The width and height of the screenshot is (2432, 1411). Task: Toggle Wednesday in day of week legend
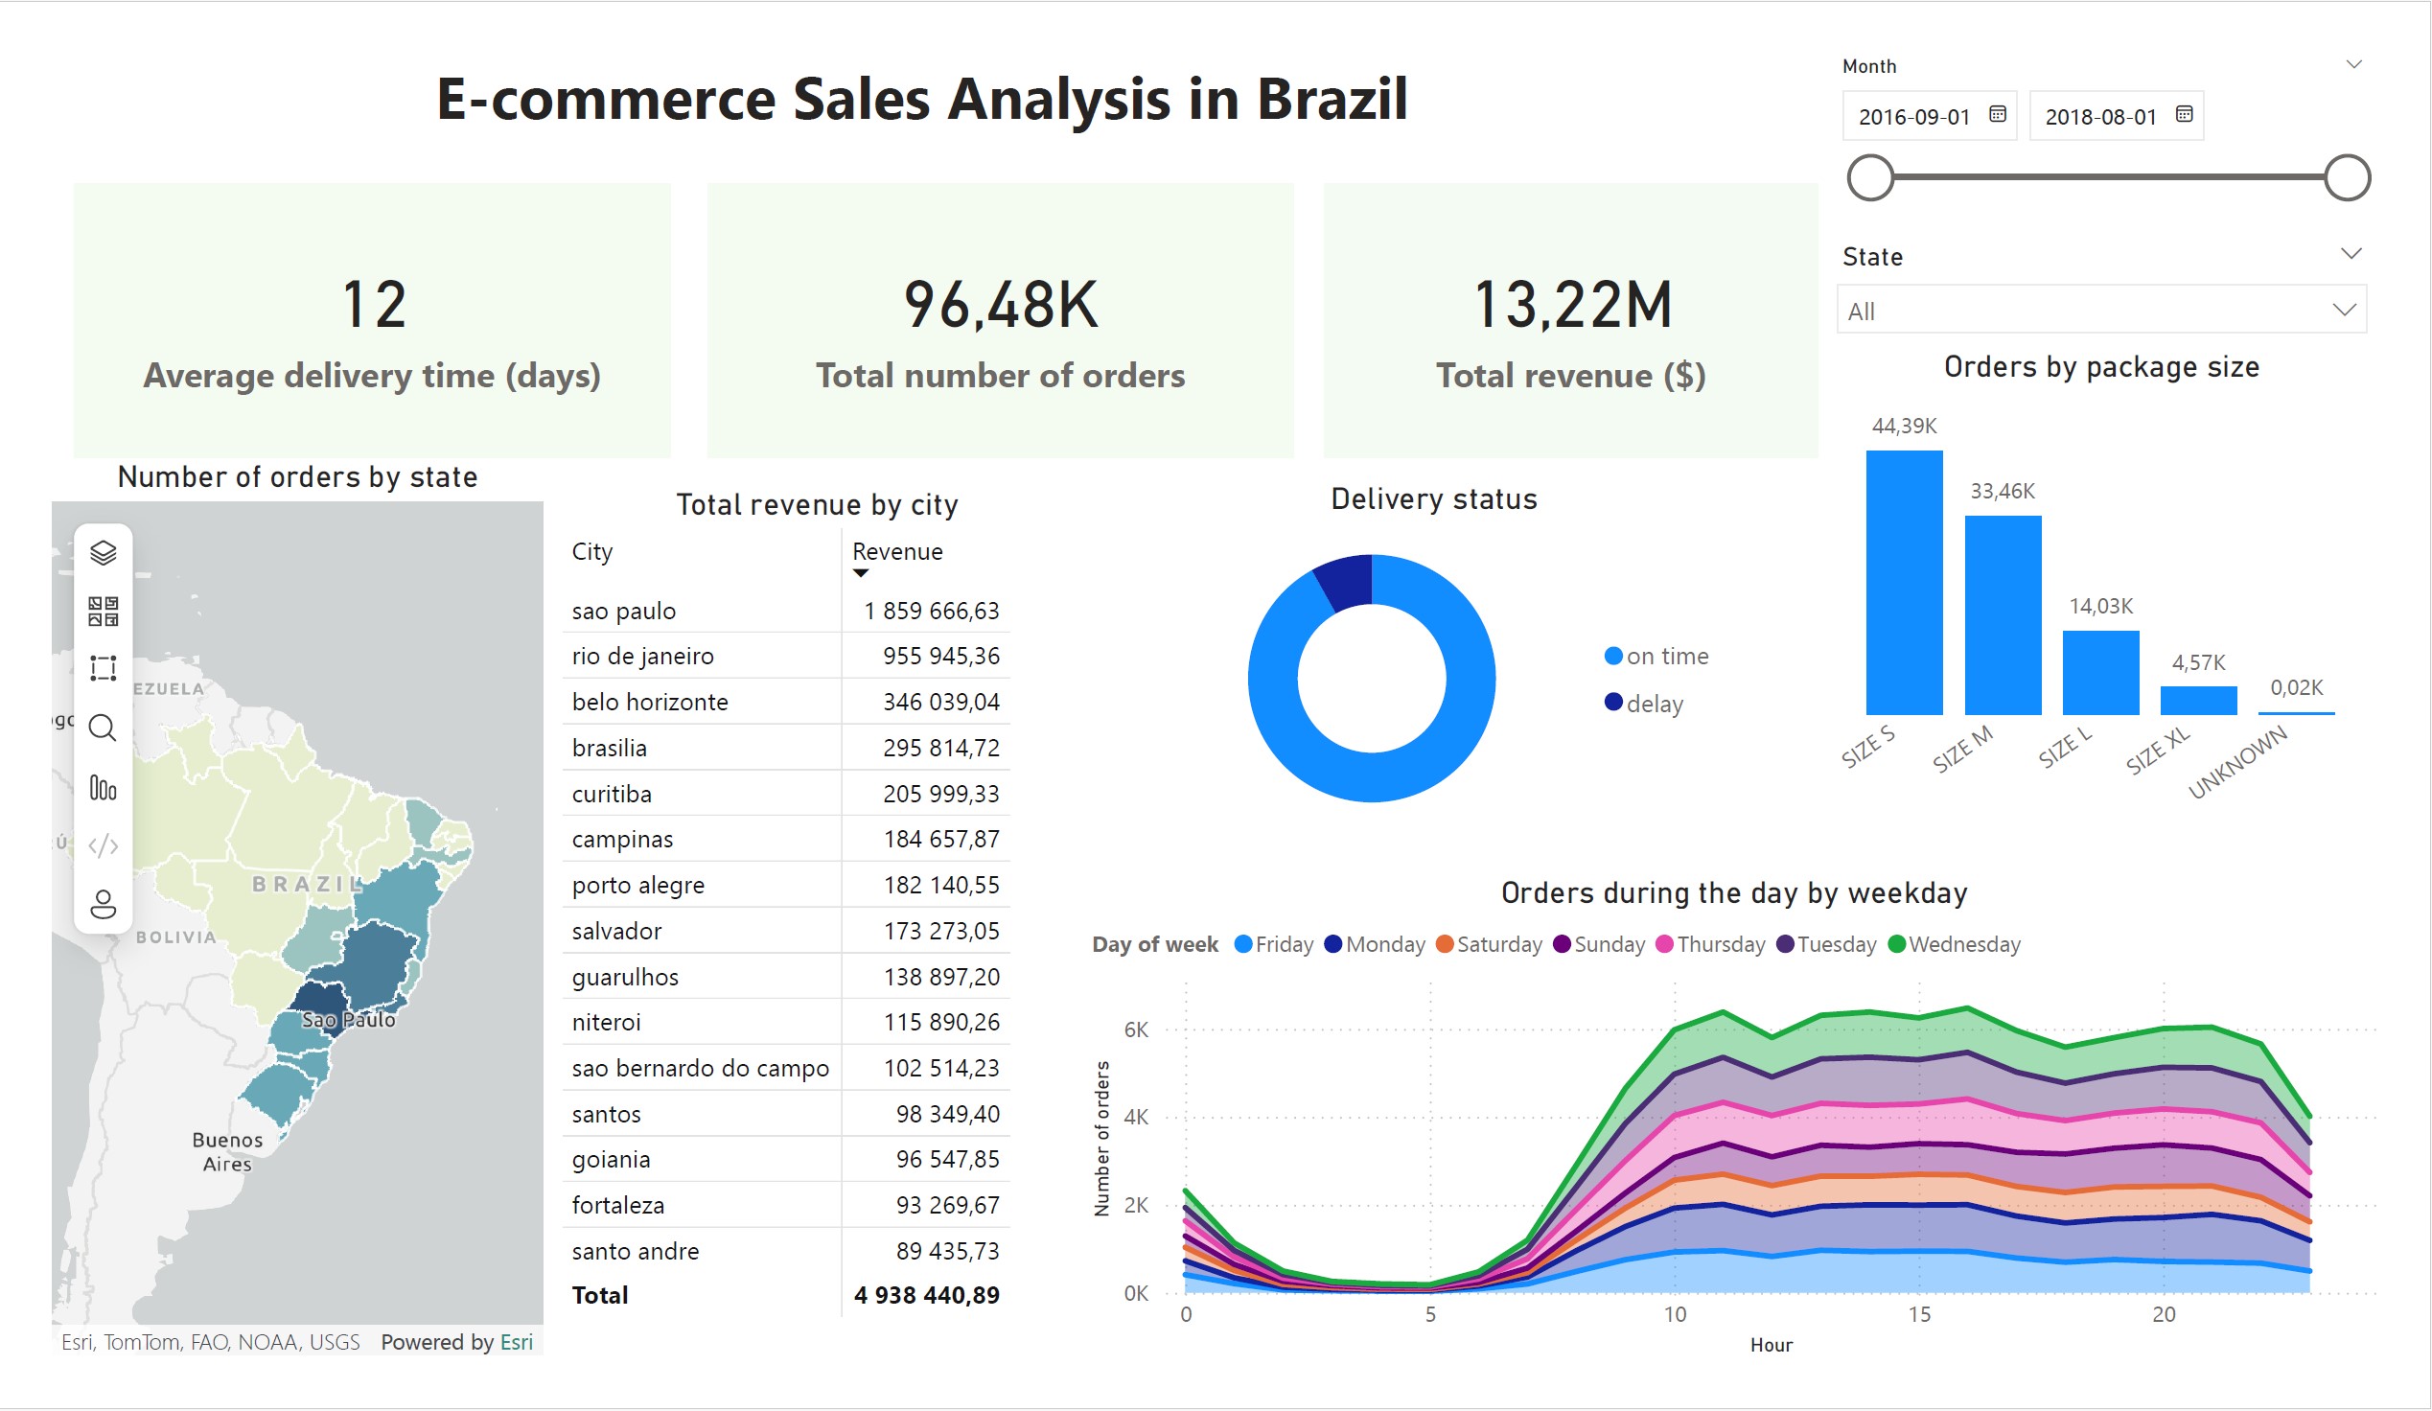pyautogui.click(x=1955, y=944)
